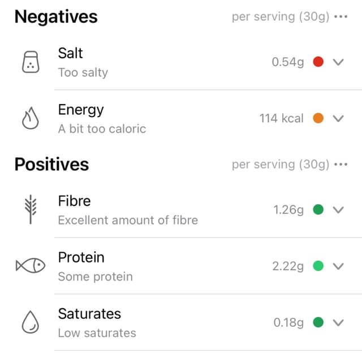Click the Protein fish icon

click(30, 265)
